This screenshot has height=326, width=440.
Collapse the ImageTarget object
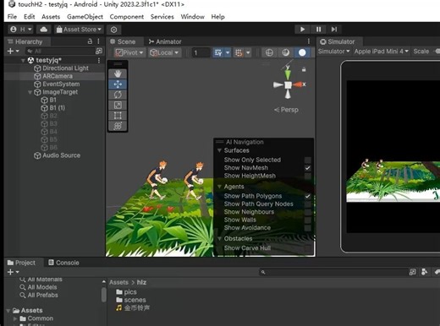click(x=30, y=92)
